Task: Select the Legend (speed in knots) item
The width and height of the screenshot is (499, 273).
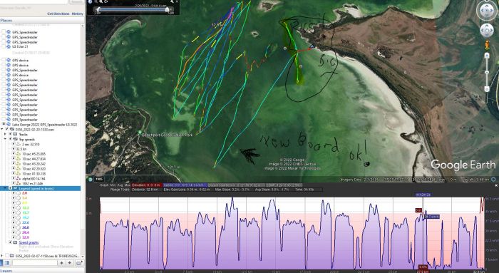Action: pyautogui.click(x=36, y=189)
